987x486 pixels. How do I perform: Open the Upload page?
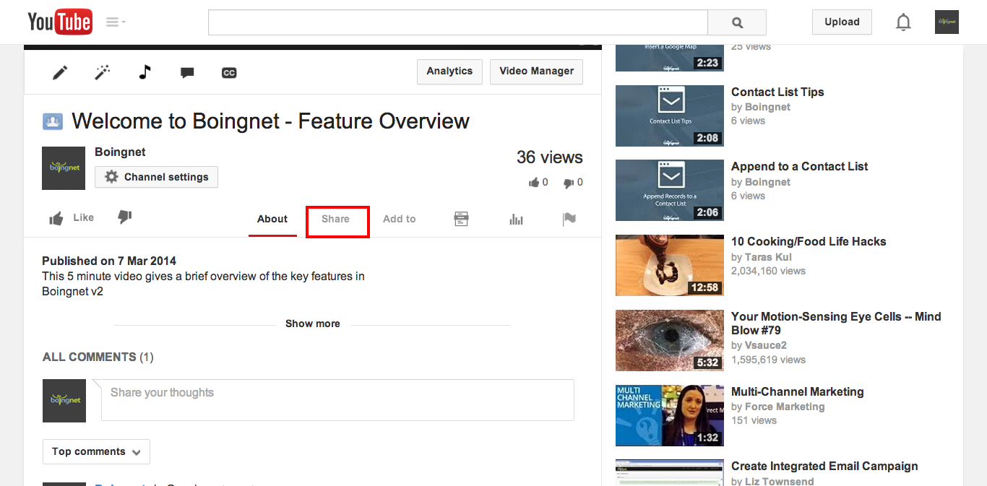click(842, 22)
